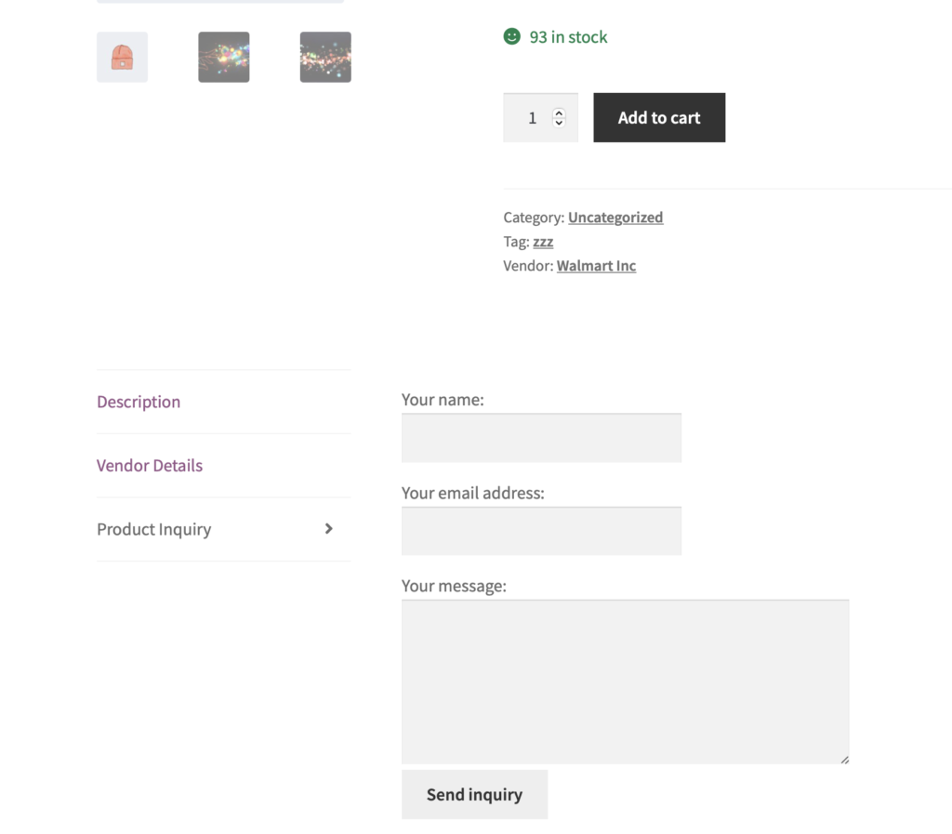Click the chevron next to Product Inquiry
Screen dimensions: 952x834
(328, 529)
